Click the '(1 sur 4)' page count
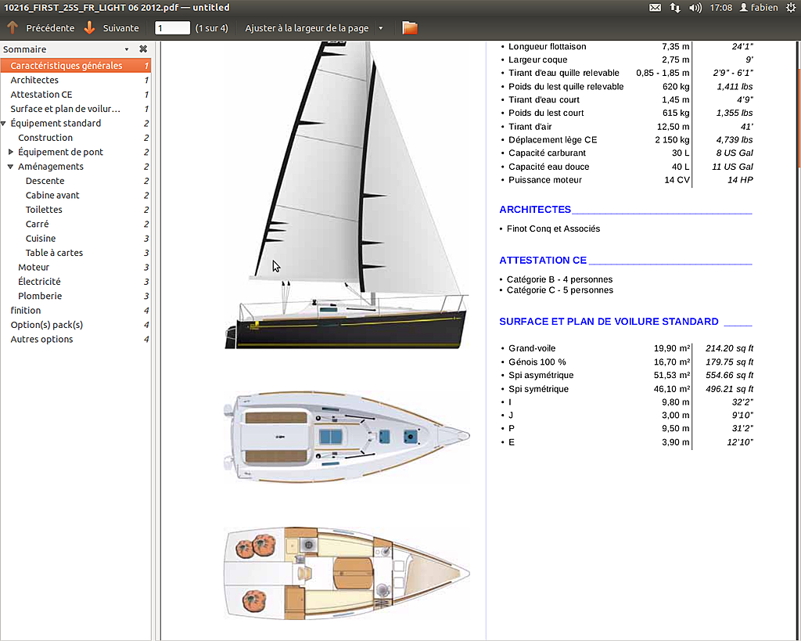This screenshot has height=641, width=801. tap(211, 28)
